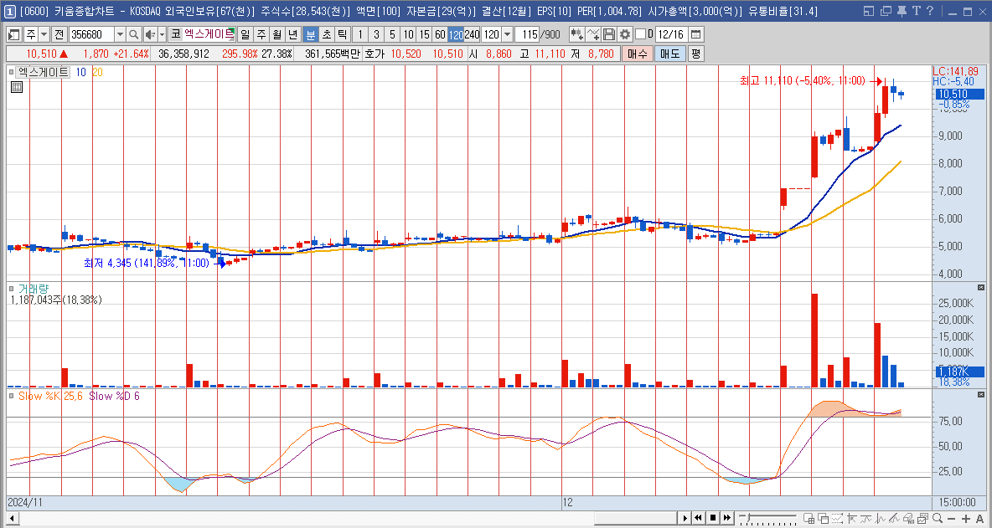Expand the stock code history dropdown
Screen dimensions: 992x528
120,34
